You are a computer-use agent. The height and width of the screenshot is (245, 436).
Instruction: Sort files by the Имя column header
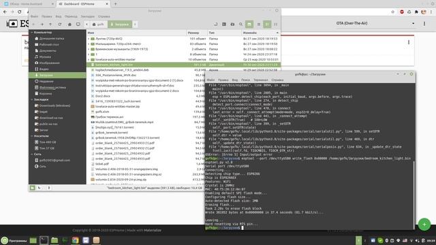click(x=136, y=33)
